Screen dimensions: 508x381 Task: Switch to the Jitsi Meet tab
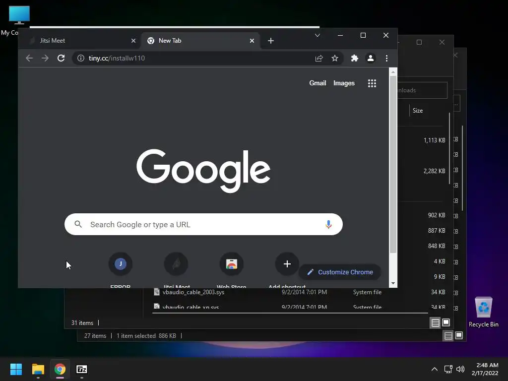79,41
